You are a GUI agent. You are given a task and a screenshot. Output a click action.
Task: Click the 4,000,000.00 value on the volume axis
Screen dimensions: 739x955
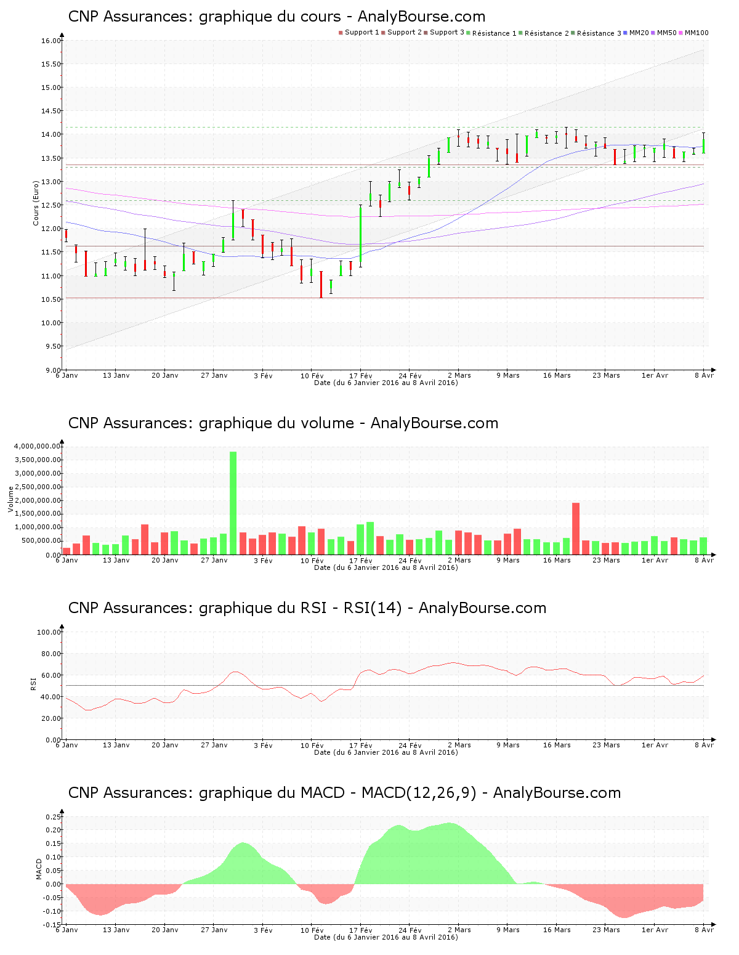pos(37,446)
